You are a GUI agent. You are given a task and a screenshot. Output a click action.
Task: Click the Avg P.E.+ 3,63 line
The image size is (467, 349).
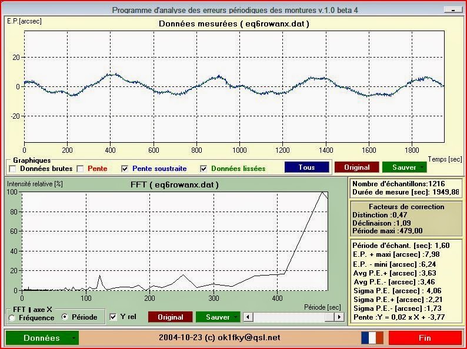click(x=395, y=273)
